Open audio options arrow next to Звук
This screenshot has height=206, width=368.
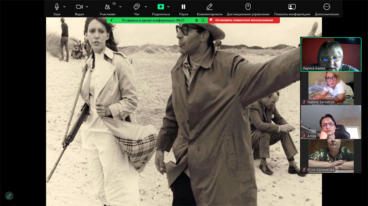(x=64, y=7)
